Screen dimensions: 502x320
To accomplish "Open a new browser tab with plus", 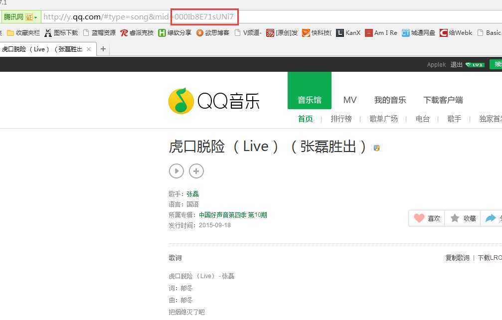I will point(103,49).
